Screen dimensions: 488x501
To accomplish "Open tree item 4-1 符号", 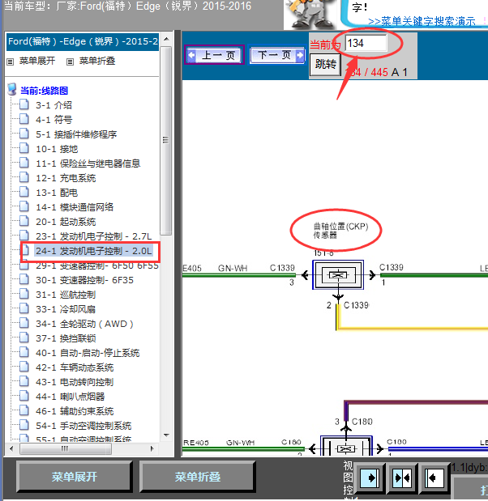I will [x=54, y=120].
